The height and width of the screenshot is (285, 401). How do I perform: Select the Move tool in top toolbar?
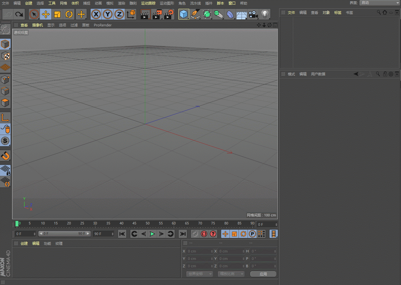pyautogui.click(x=46, y=14)
